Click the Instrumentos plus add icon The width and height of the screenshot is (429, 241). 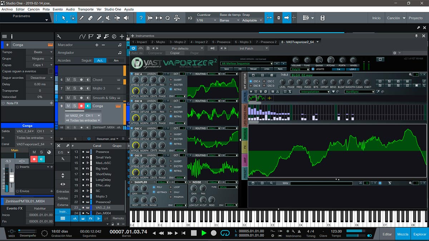(132, 36)
